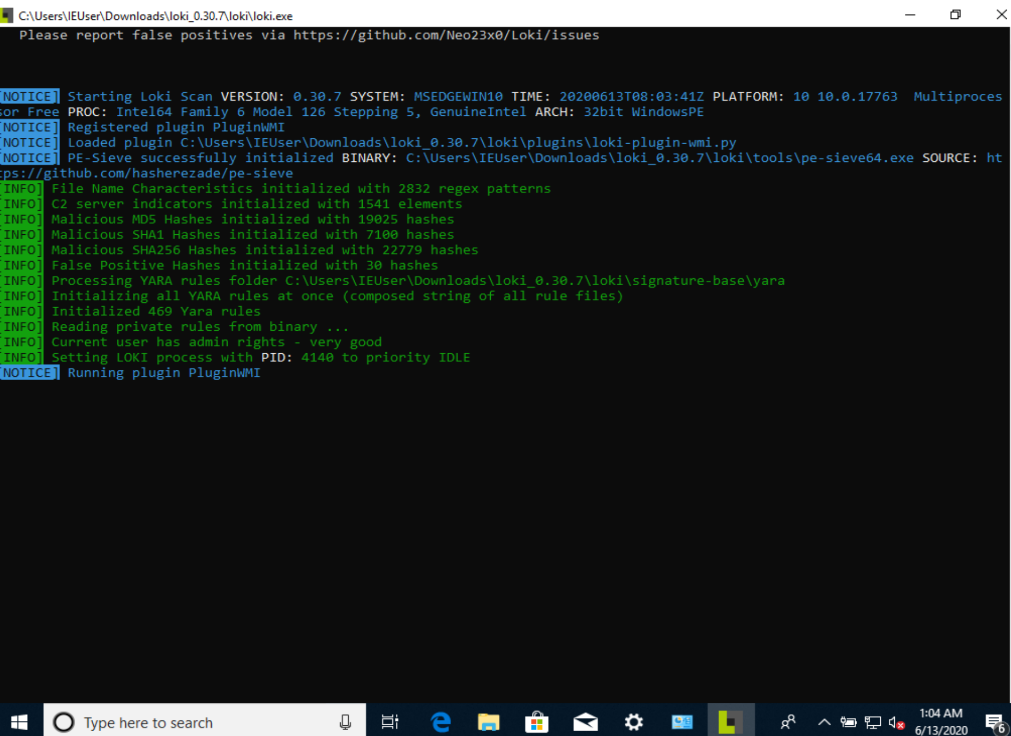Click 'Malicious SHA256 Hashes' info line
The width and height of the screenshot is (1011, 736).
[265, 250]
